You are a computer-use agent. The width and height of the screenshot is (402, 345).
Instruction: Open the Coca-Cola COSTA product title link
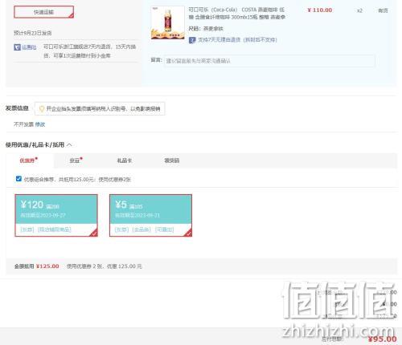236,14
